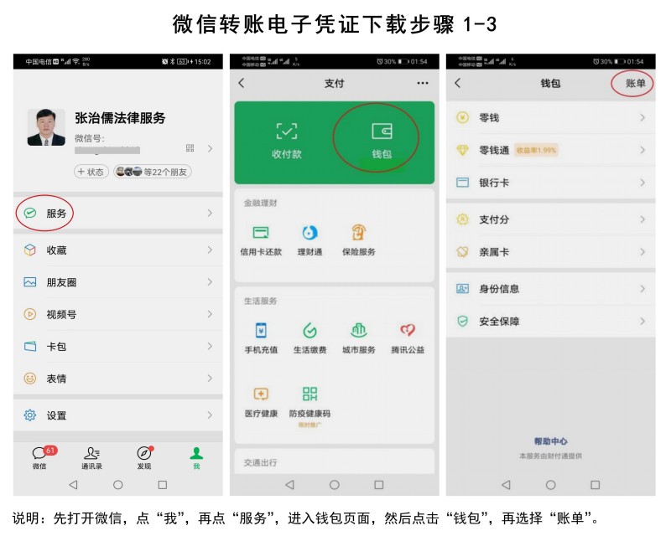
Task: Tap the 服务 WeChat Pay icon
Action: [x=30, y=213]
